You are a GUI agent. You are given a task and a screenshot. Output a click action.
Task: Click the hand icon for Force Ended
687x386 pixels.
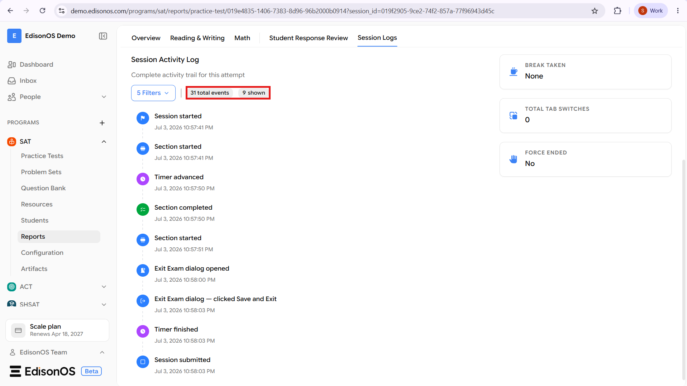tap(514, 159)
